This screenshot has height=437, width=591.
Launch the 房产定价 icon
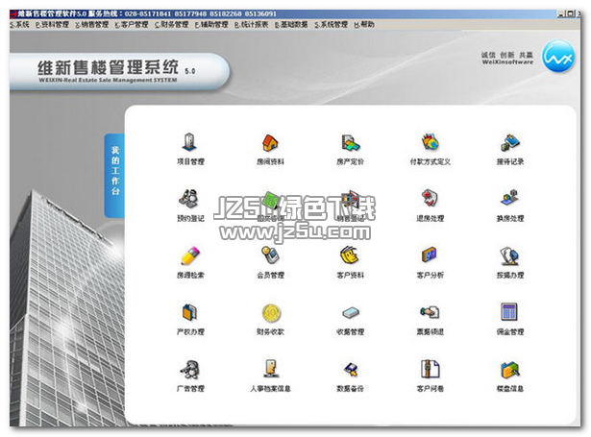[x=350, y=143]
